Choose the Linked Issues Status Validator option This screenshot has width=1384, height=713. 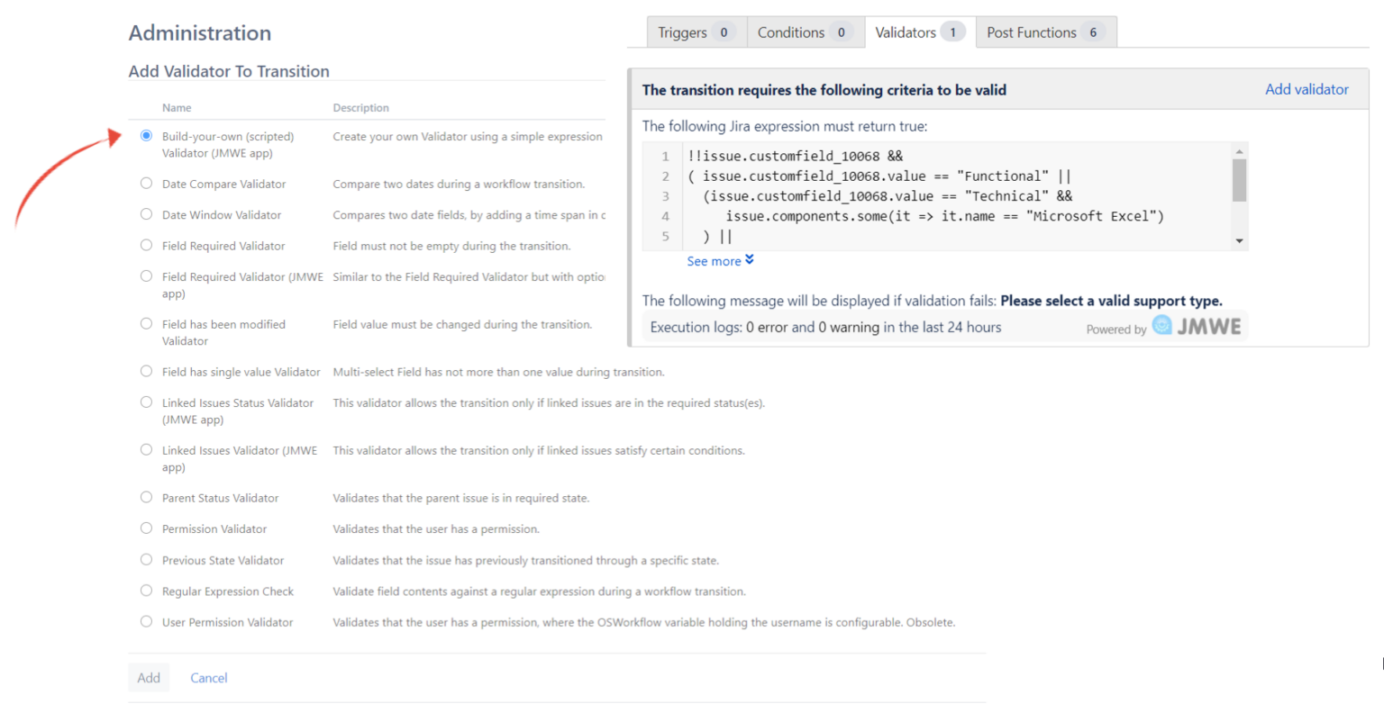(146, 402)
